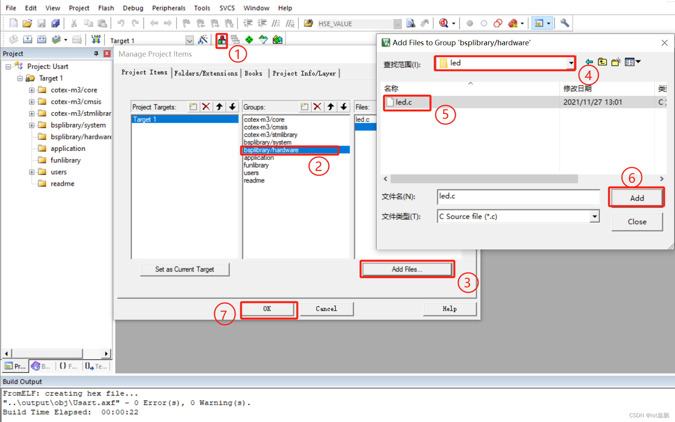Click the Start/Stop Debug Session icon
675x422 pixels.
click(443, 23)
